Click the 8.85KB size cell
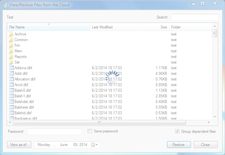 tap(161, 85)
